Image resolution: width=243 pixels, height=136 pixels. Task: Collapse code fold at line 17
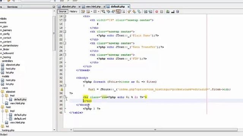tap(65, 20)
